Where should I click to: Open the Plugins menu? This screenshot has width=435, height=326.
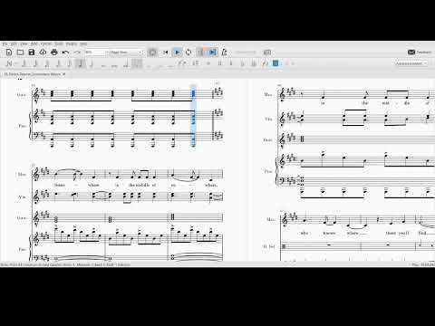[x=72, y=44]
